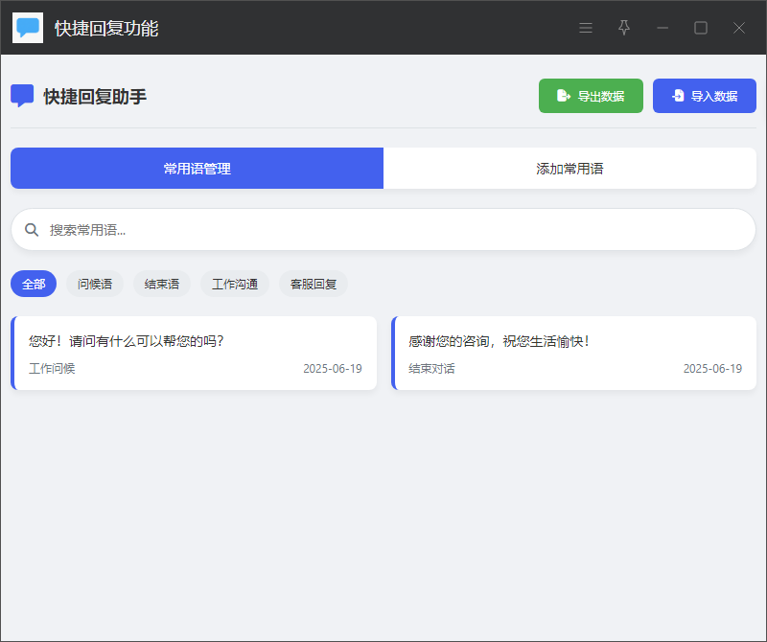This screenshot has width=767, height=642.
Task: Click the 导入数据 button
Action: (705, 96)
